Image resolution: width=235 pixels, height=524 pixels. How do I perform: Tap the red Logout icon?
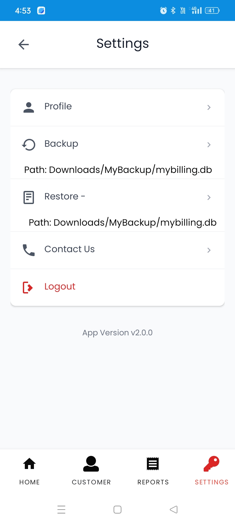[29, 287]
